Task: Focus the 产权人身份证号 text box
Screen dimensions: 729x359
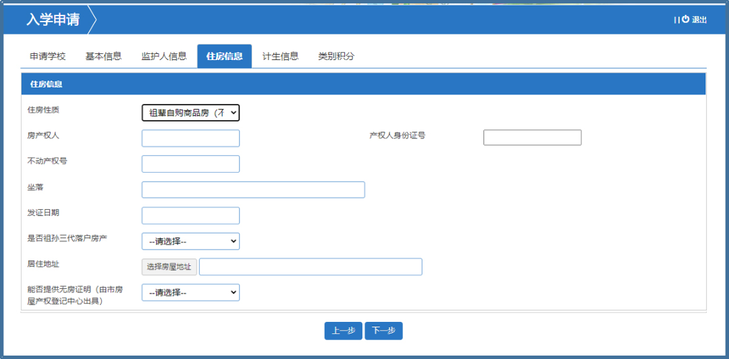Action: (532, 138)
